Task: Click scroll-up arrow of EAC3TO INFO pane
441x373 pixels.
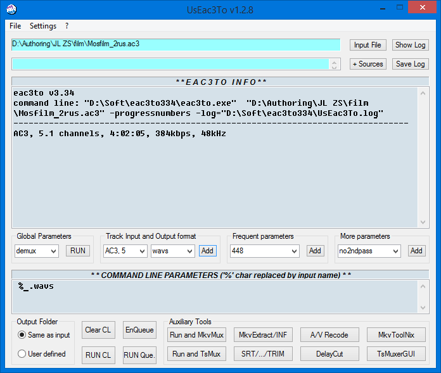Action: pyautogui.click(x=423, y=93)
